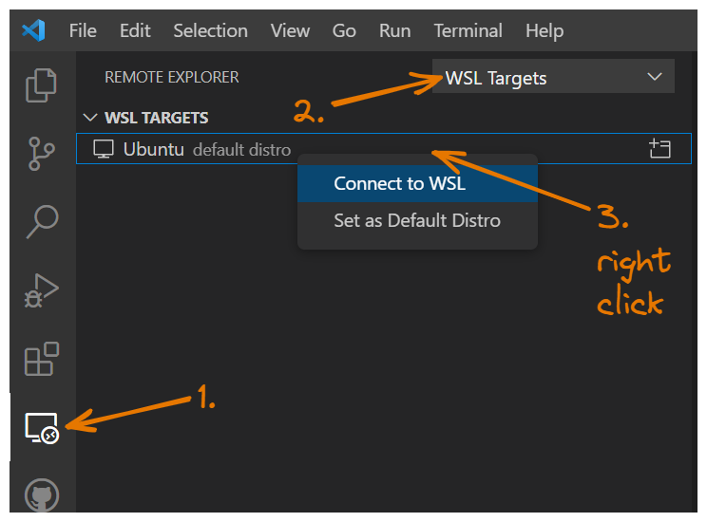Choose Connect to WSL from context menu

coord(399,183)
